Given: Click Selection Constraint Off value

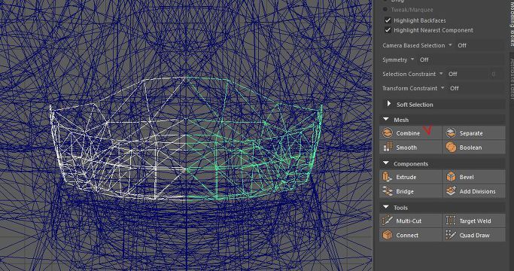Looking at the screenshot, I should click(453, 74).
